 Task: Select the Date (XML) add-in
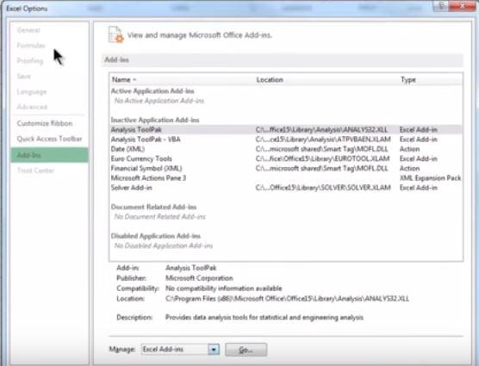click(128, 149)
